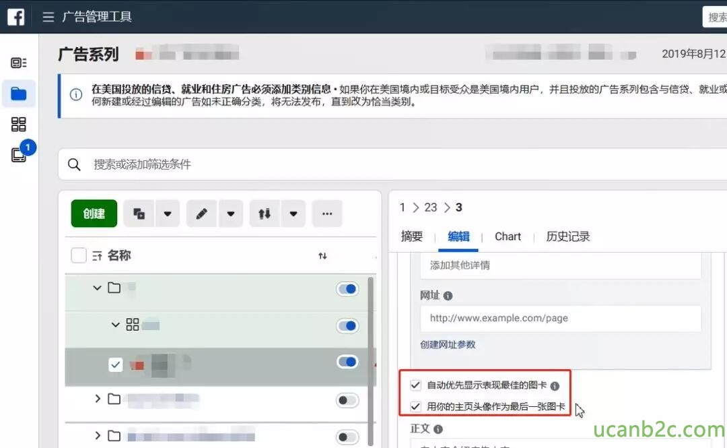Click breadcrumb item 3
Image resolution: width=727 pixels, height=448 pixels.
coord(458,207)
